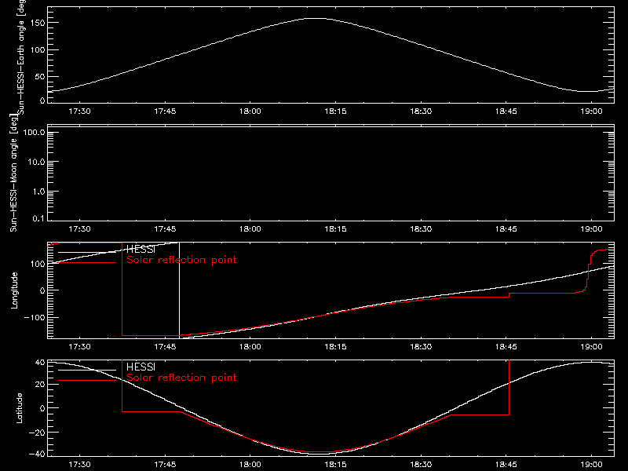
Task: Click the 1.0 tick in Moon angle plot
Action: click(38, 192)
